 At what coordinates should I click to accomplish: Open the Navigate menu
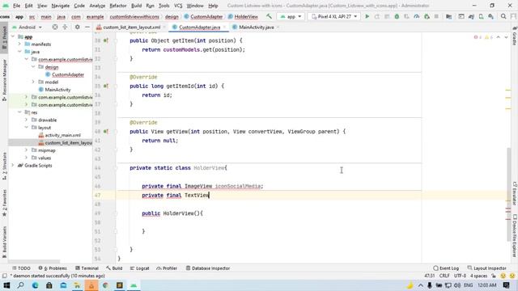point(61,6)
